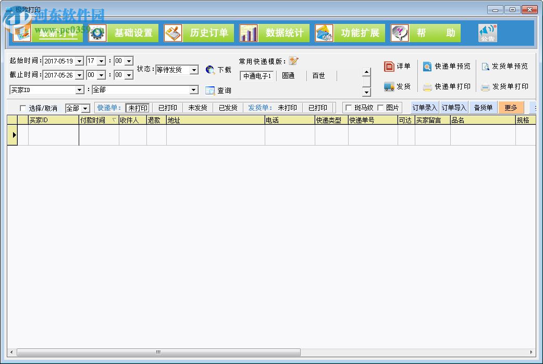This screenshot has height=364, width=543.
Task: Click the 买家ID column header
Action: [53, 120]
